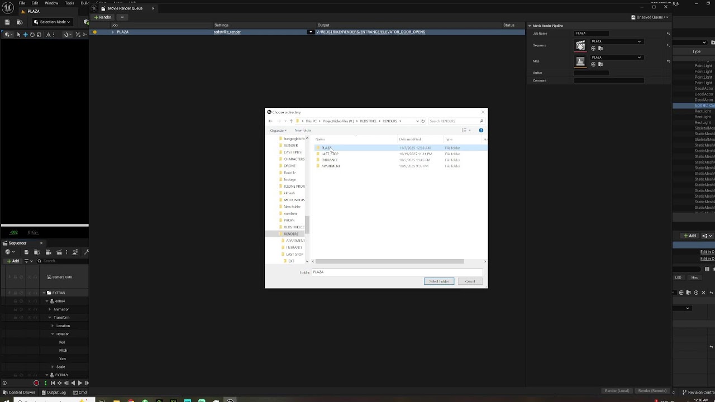Click REDSTRIKE in the dialog breadcrumb path
The height and width of the screenshot is (402, 715).
click(x=368, y=121)
